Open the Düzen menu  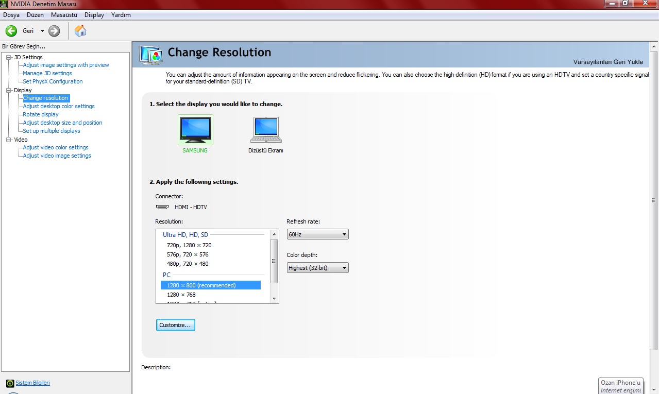36,15
